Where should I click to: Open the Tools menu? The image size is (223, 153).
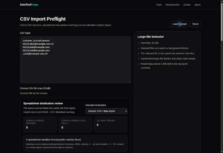159,5
